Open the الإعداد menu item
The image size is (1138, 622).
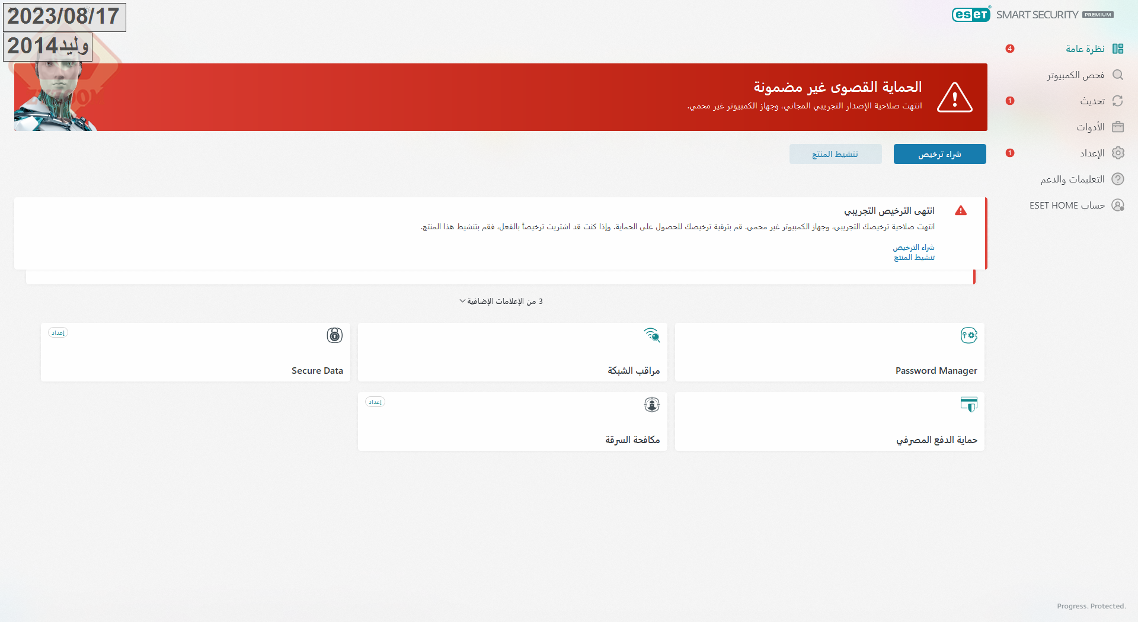pos(1092,153)
